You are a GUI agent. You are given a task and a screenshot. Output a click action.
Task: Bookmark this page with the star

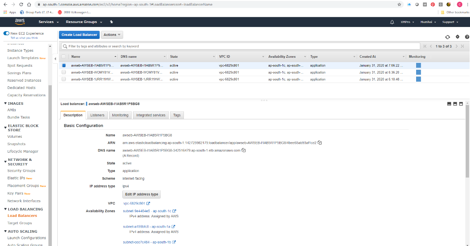(x=399, y=5)
